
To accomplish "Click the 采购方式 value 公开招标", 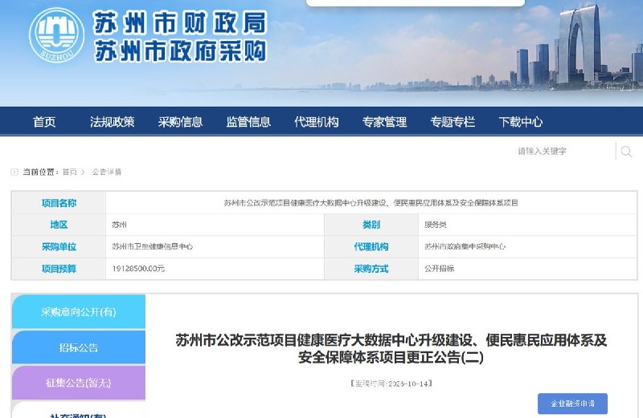I will 439,269.
